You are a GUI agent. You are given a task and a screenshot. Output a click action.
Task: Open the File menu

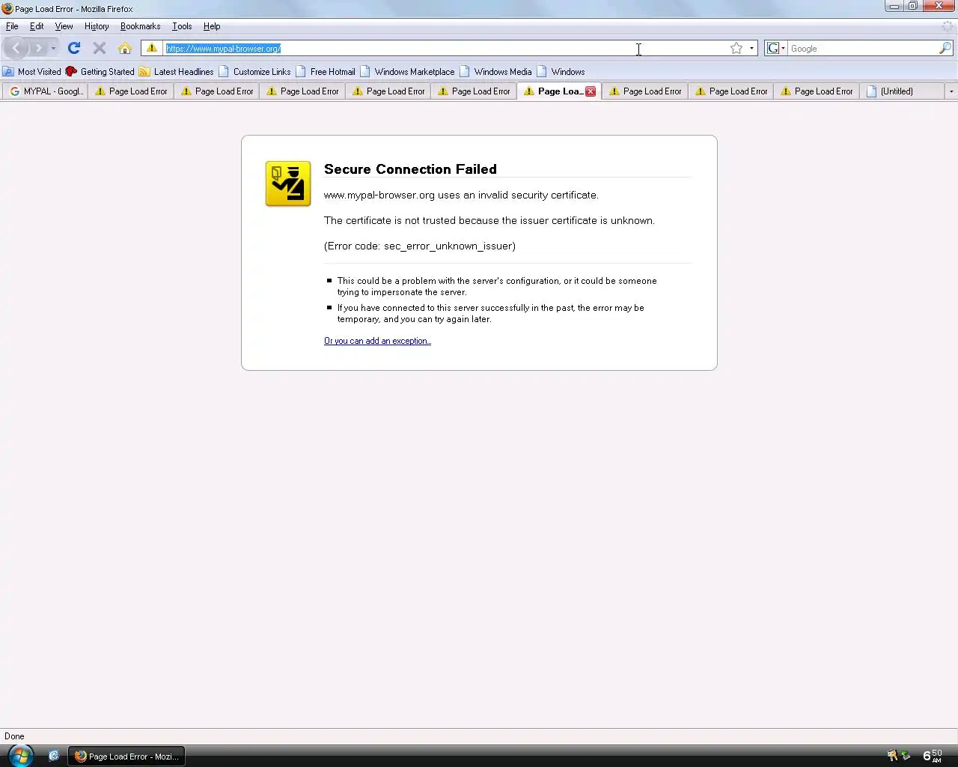click(12, 26)
